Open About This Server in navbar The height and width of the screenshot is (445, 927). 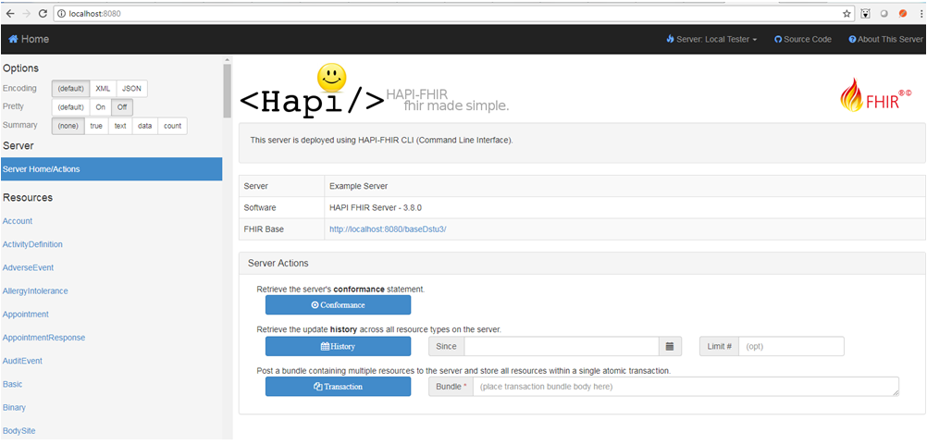tap(885, 40)
